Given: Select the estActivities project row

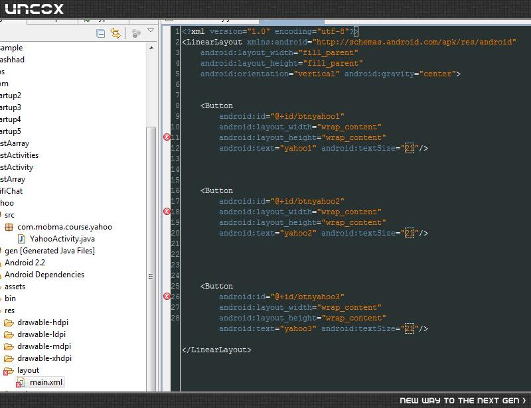Looking at the screenshot, I should [19, 155].
